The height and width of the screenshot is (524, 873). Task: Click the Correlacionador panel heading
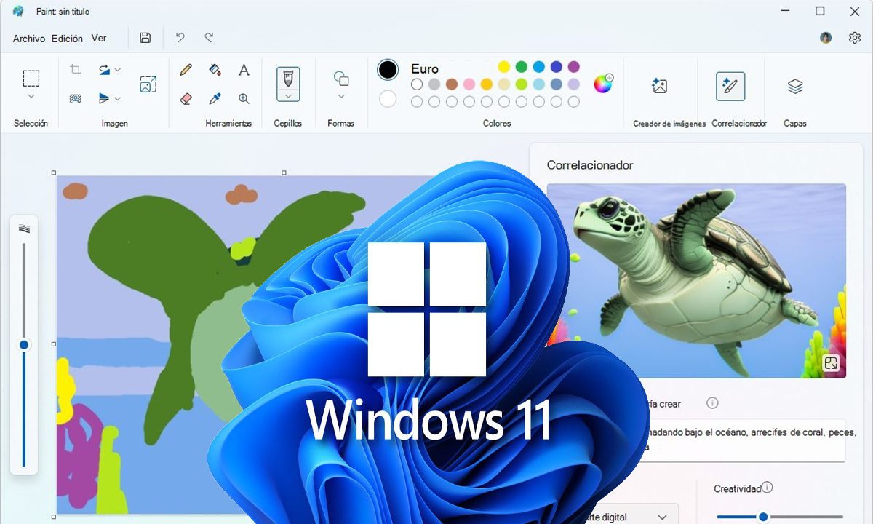point(590,165)
